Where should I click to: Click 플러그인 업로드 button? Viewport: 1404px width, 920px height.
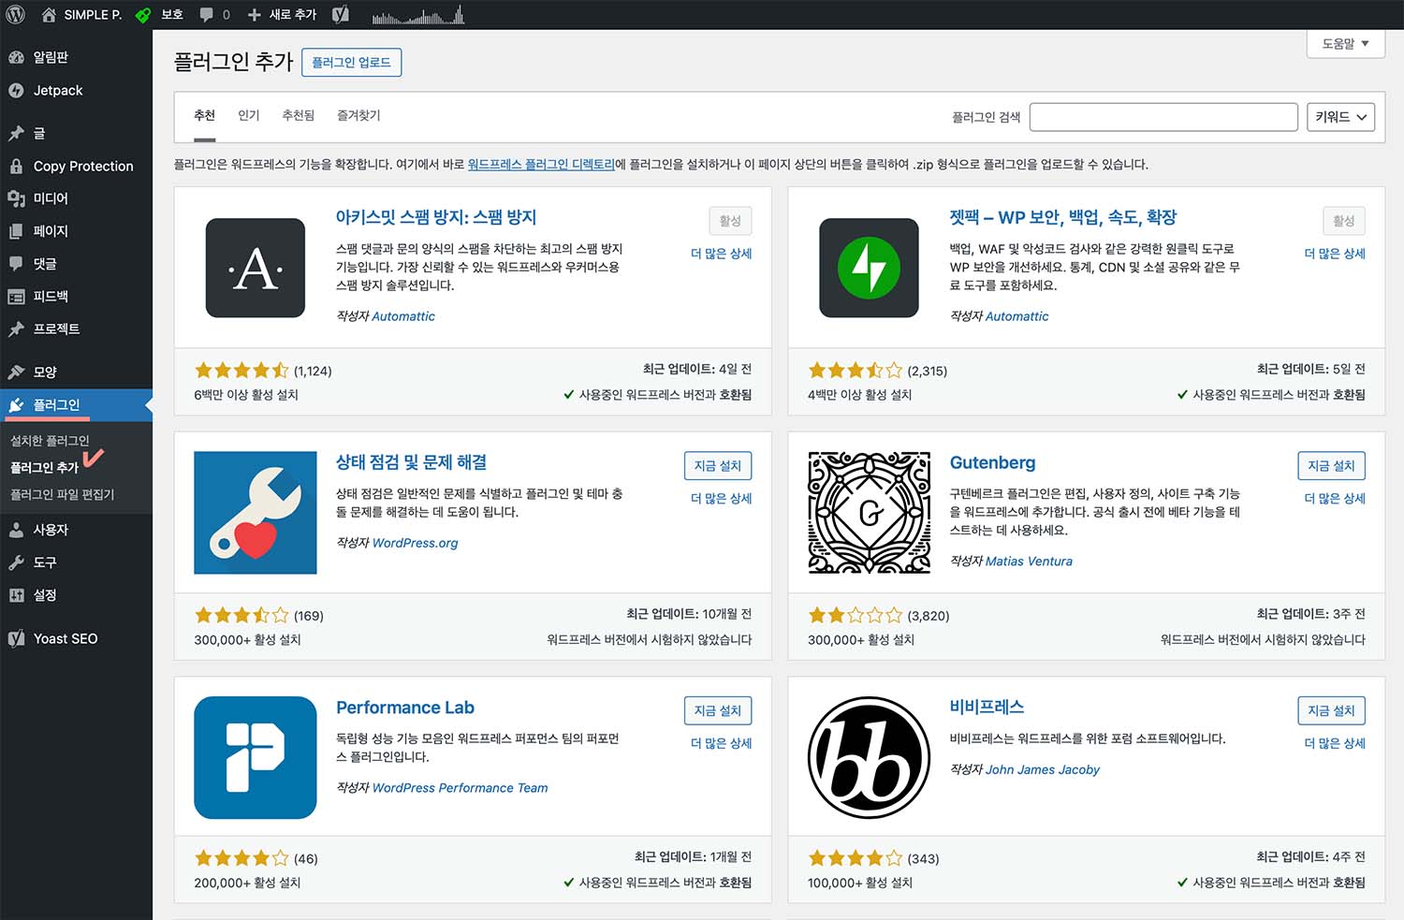tap(351, 62)
